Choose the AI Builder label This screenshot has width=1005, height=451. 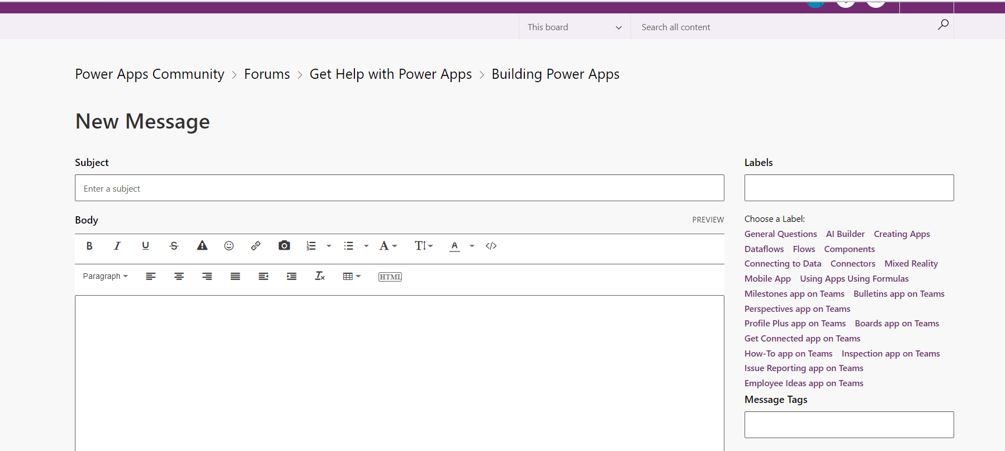pos(845,234)
